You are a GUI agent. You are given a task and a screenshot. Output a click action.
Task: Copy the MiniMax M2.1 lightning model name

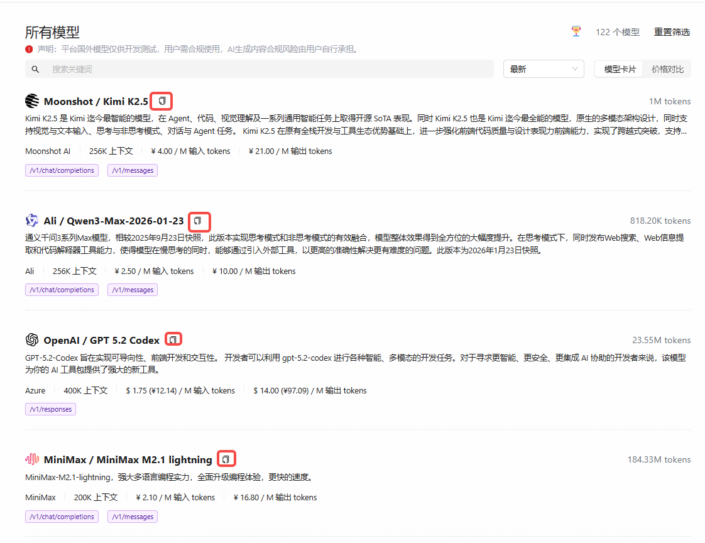[226, 459]
